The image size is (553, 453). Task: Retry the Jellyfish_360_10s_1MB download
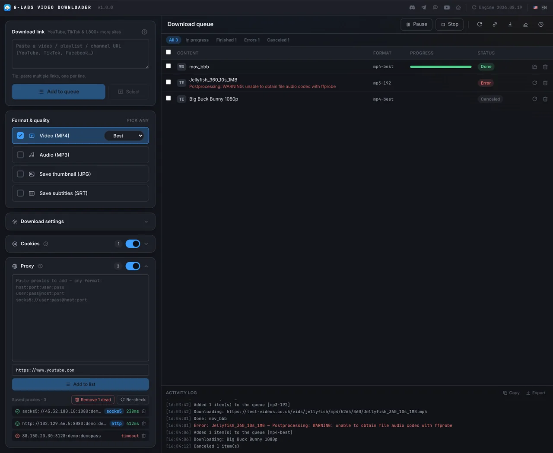click(x=534, y=83)
